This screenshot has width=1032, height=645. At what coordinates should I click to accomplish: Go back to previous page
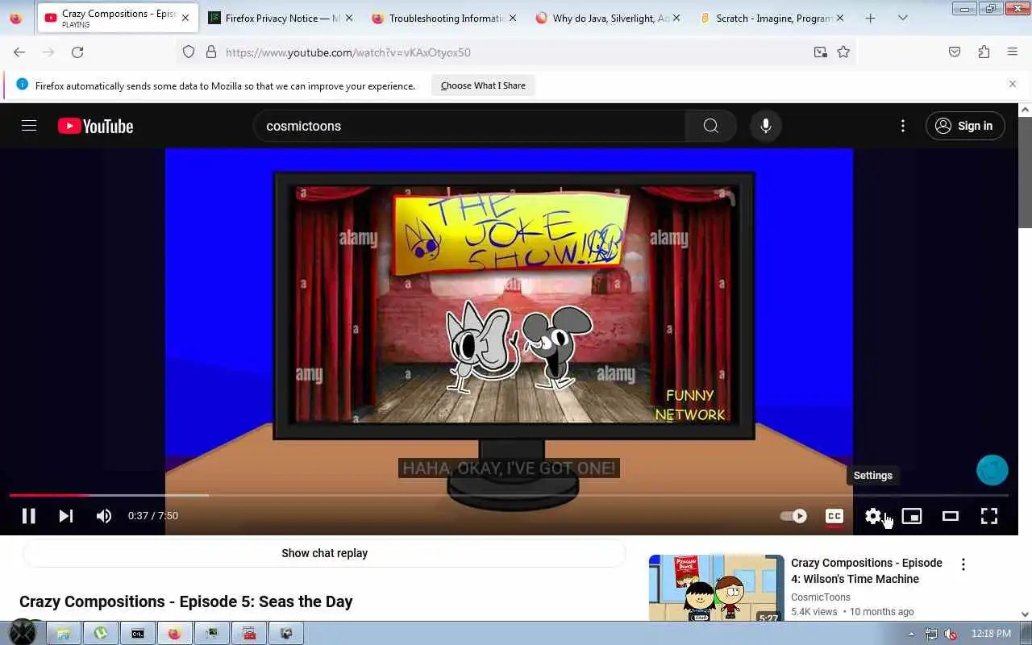(x=19, y=52)
